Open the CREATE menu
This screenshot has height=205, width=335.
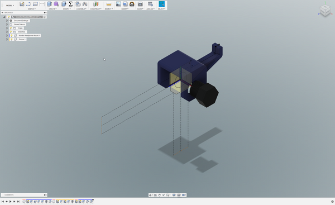[52, 9]
